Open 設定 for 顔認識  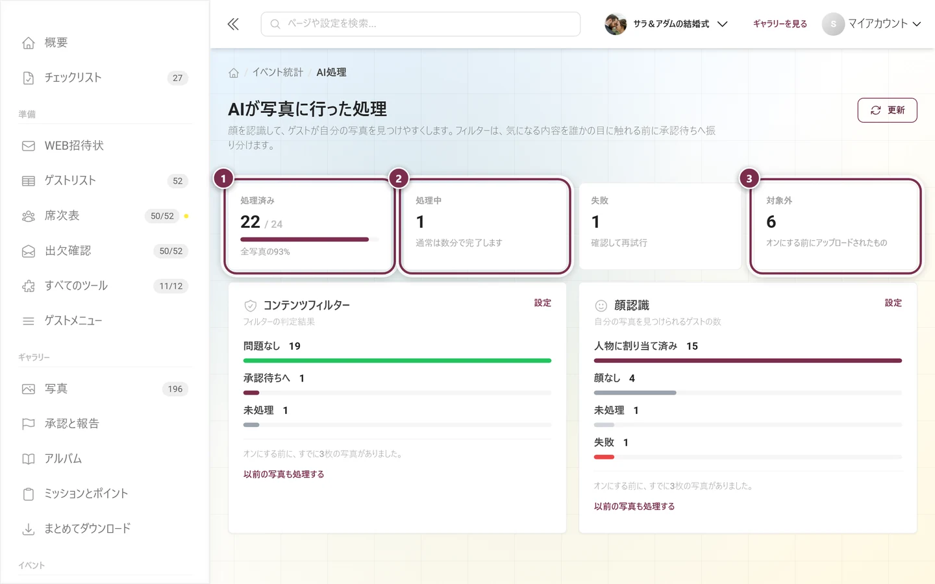point(893,303)
